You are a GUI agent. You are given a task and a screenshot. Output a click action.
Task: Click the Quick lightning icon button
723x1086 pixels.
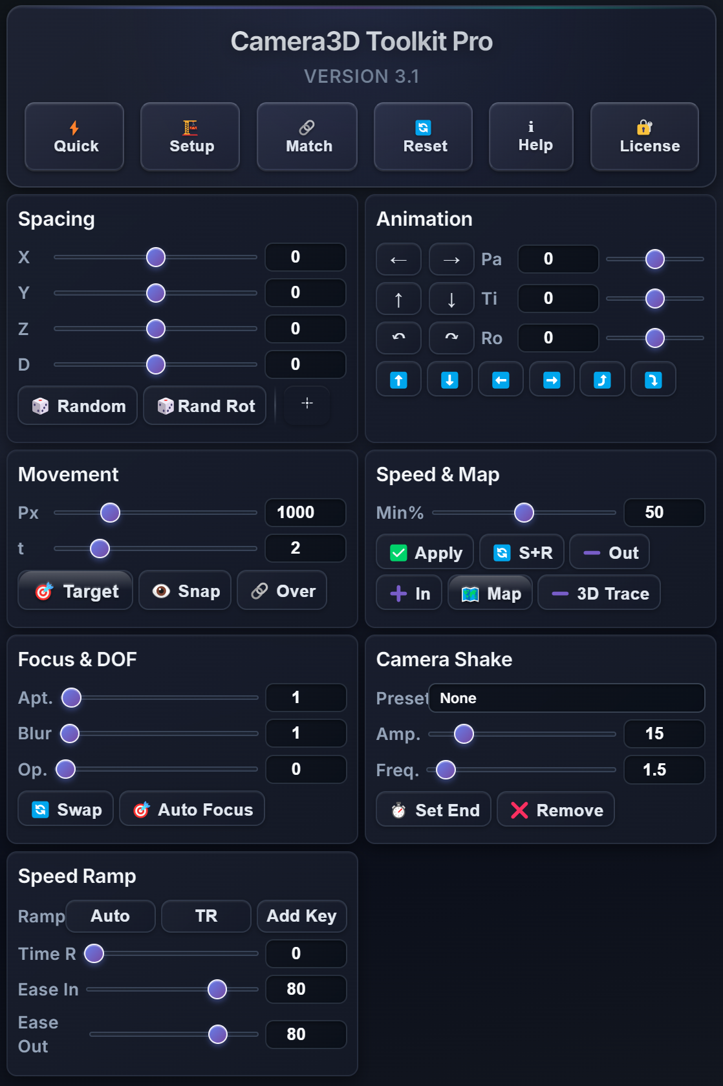[74, 136]
